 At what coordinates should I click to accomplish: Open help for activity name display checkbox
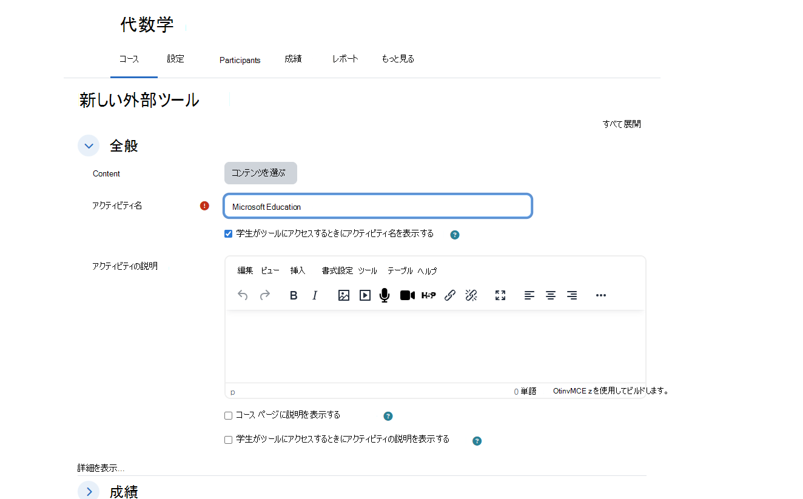tap(455, 235)
